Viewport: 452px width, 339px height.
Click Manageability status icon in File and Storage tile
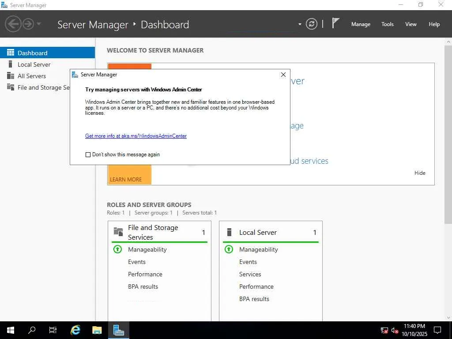point(117,249)
